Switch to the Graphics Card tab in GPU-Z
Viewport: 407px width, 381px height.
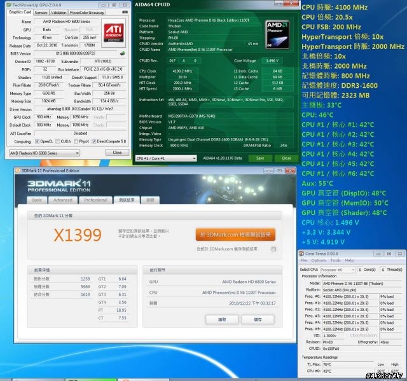(20, 12)
